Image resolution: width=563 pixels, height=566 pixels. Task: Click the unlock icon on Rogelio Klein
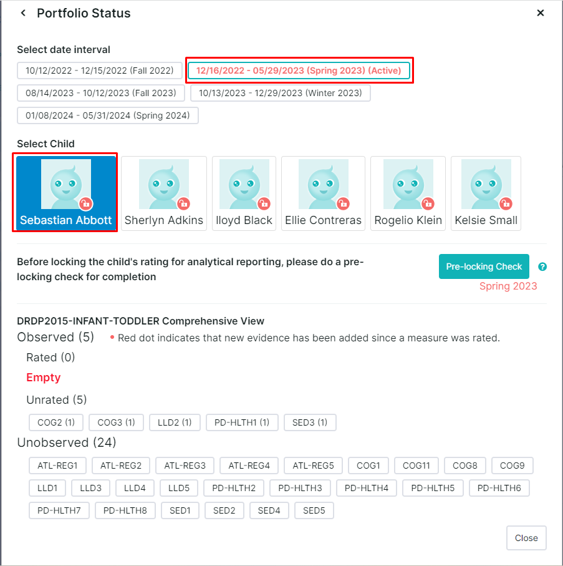coord(428,203)
